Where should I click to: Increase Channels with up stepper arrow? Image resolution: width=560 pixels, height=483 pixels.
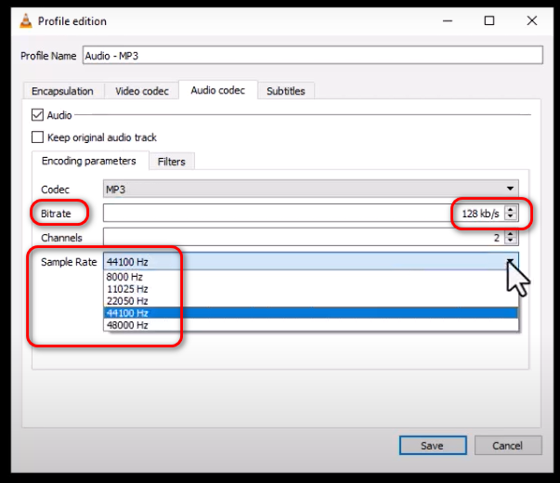click(x=511, y=234)
